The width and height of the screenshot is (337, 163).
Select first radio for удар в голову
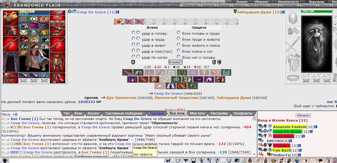tap(133, 32)
